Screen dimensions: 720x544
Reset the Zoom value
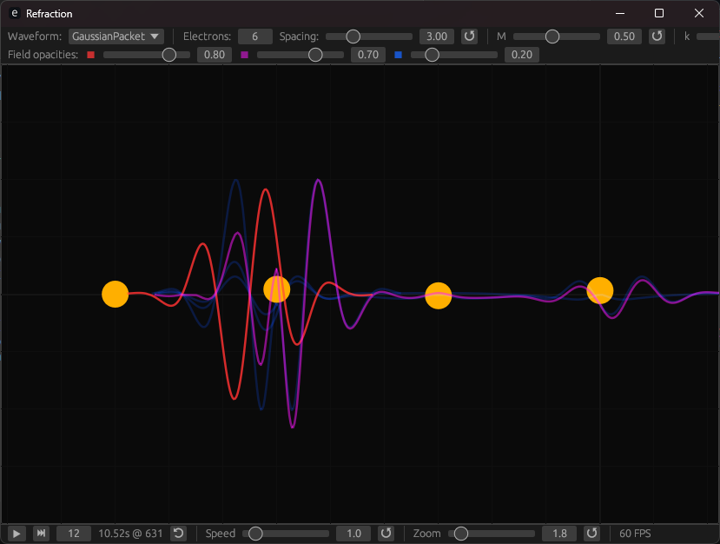click(x=592, y=534)
